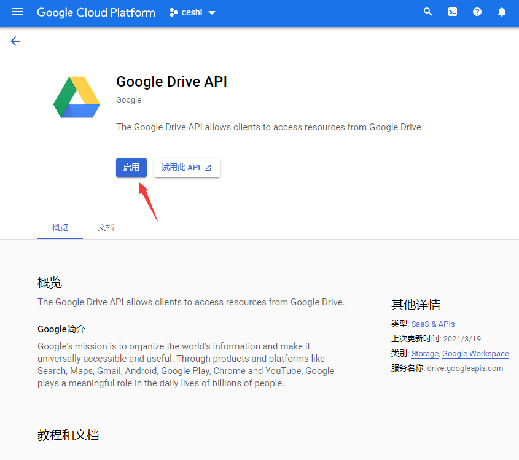Click the project dots icon beside ceshi
The image size is (519, 460).
pos(173,12)
